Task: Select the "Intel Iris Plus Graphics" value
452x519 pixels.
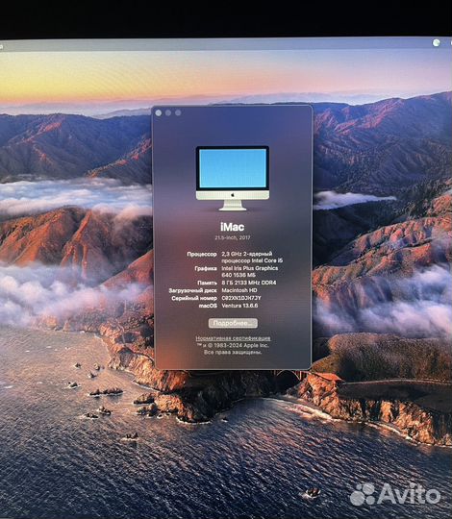Action: (250, 268)
